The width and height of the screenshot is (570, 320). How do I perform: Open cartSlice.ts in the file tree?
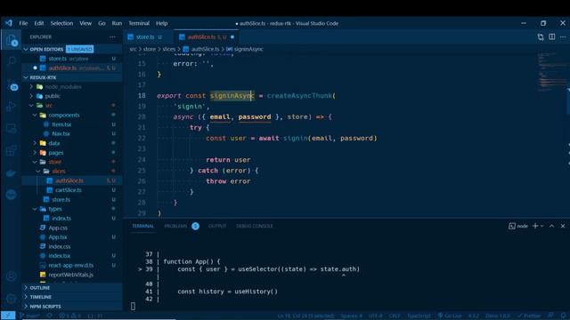(x=69, y=189)
